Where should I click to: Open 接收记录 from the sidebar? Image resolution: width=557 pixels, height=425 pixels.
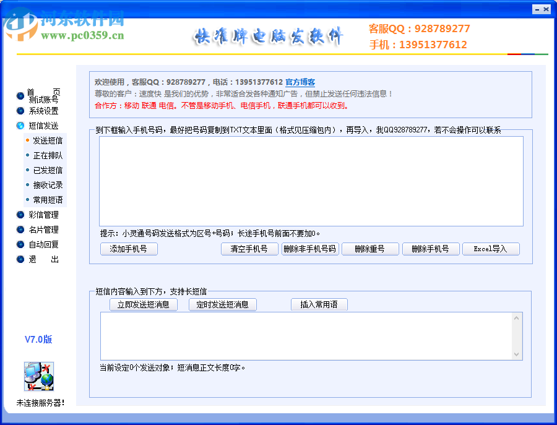click(48, 185)
